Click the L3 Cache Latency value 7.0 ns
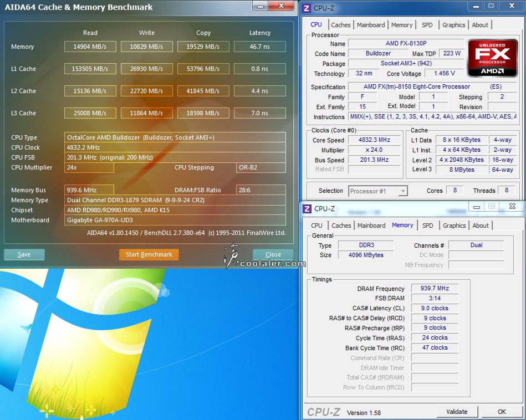Image resolution: width=526 pixels, height=420 pixels. (x=260, y=113)
